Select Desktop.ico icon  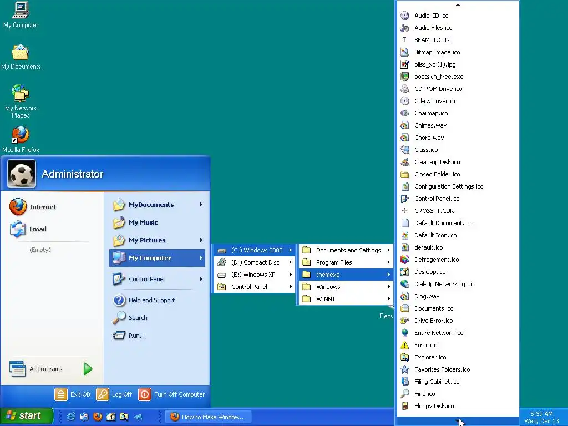click(404, 272)
